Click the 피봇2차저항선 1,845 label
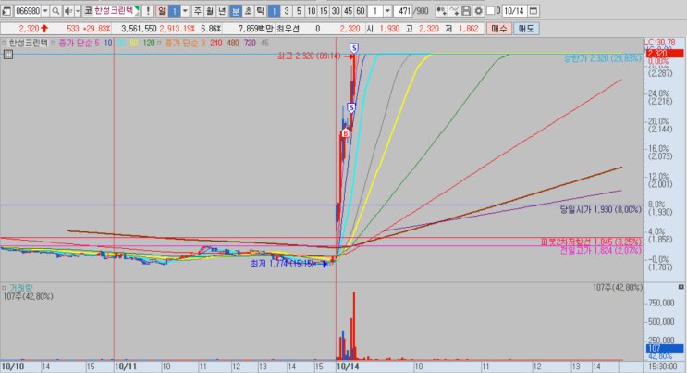The image size is (687, 373). click(x=591, y=242)
